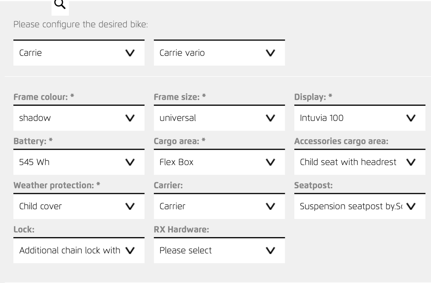Open the Carrie vario variant dropdown
431x283 pixels.
point(219,53)
